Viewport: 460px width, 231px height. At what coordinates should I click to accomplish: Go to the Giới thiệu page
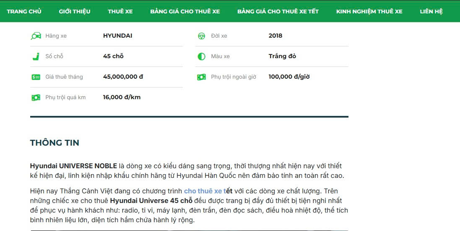[75, 11]
